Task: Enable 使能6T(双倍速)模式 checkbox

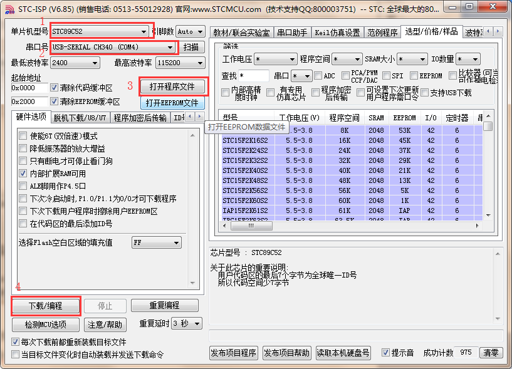Action: pyautogui.click(x=23, y=135)
